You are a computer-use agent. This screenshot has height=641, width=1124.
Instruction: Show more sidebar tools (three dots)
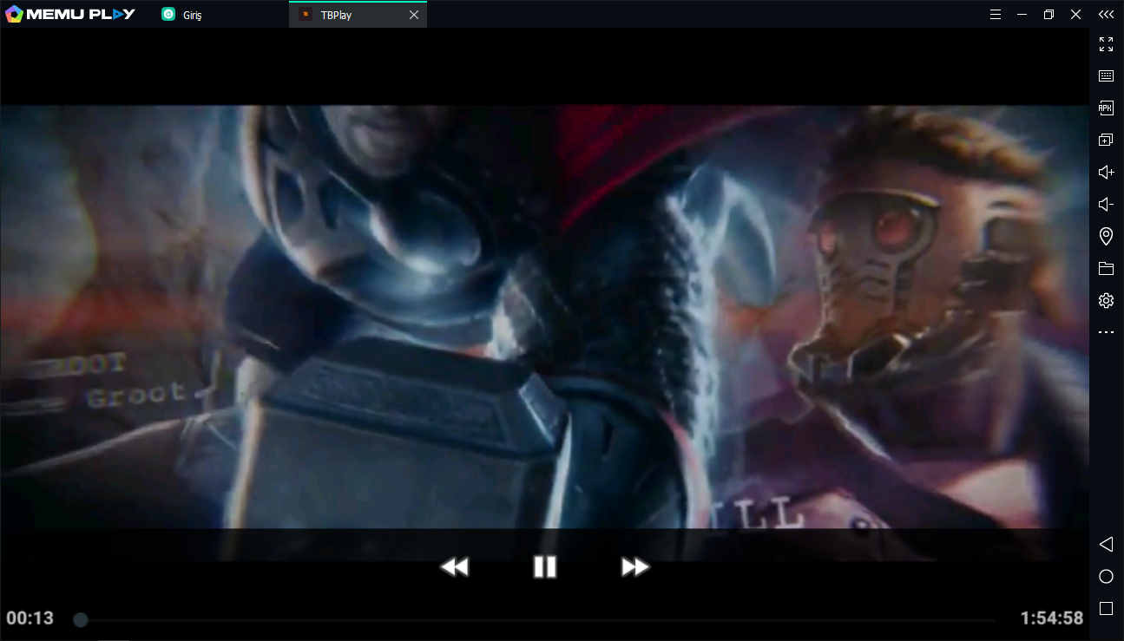tap(1106, 332)
